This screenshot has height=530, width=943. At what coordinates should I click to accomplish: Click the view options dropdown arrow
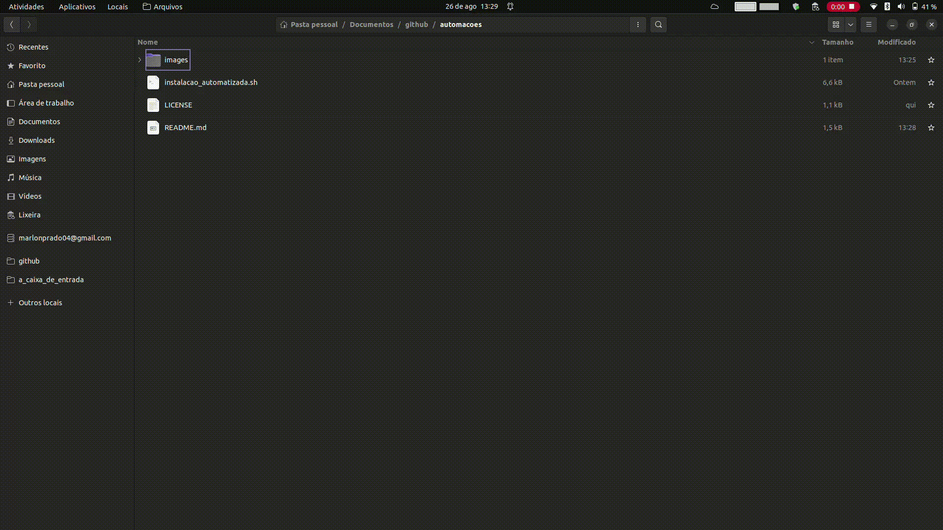pos(850,25)
